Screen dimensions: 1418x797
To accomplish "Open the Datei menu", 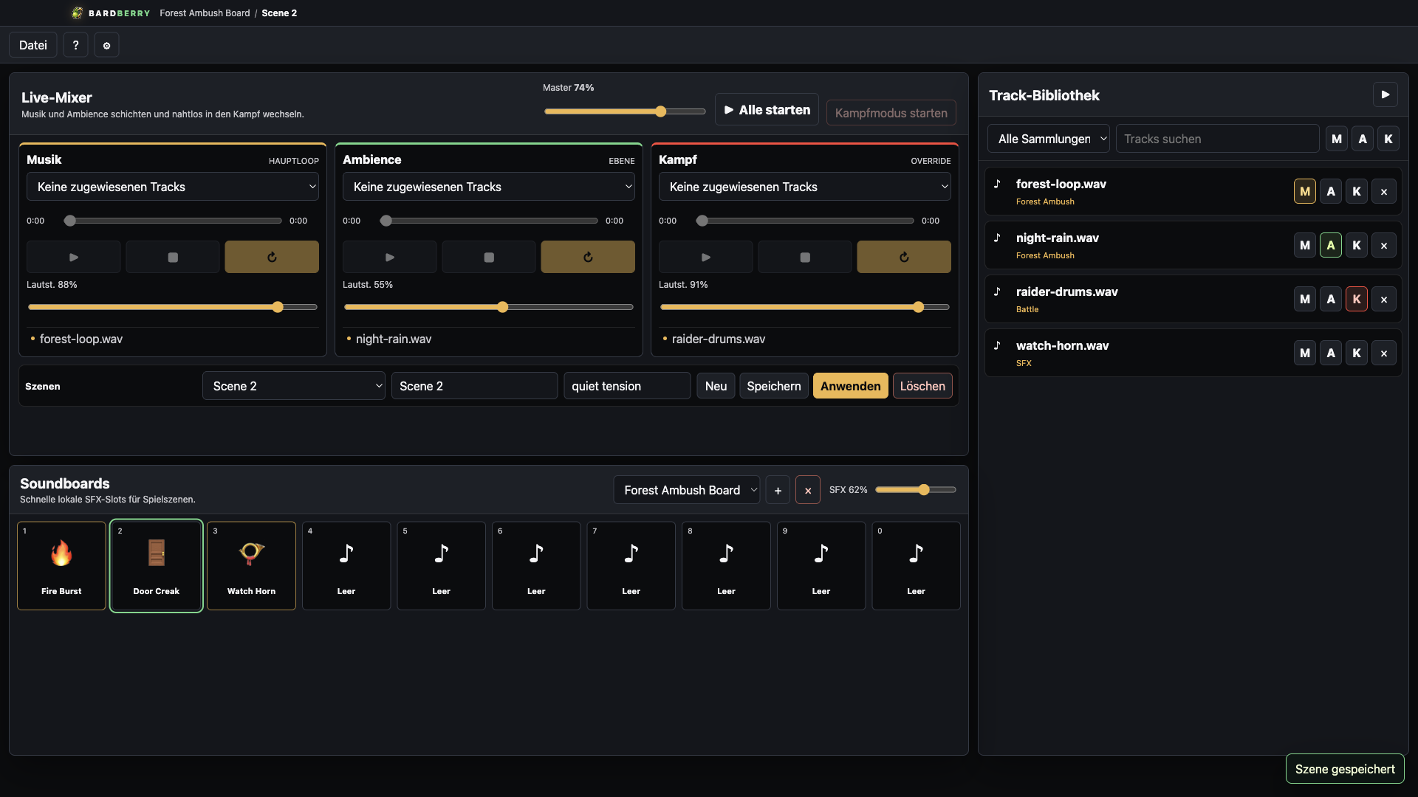I will click(x=33, y=45).
